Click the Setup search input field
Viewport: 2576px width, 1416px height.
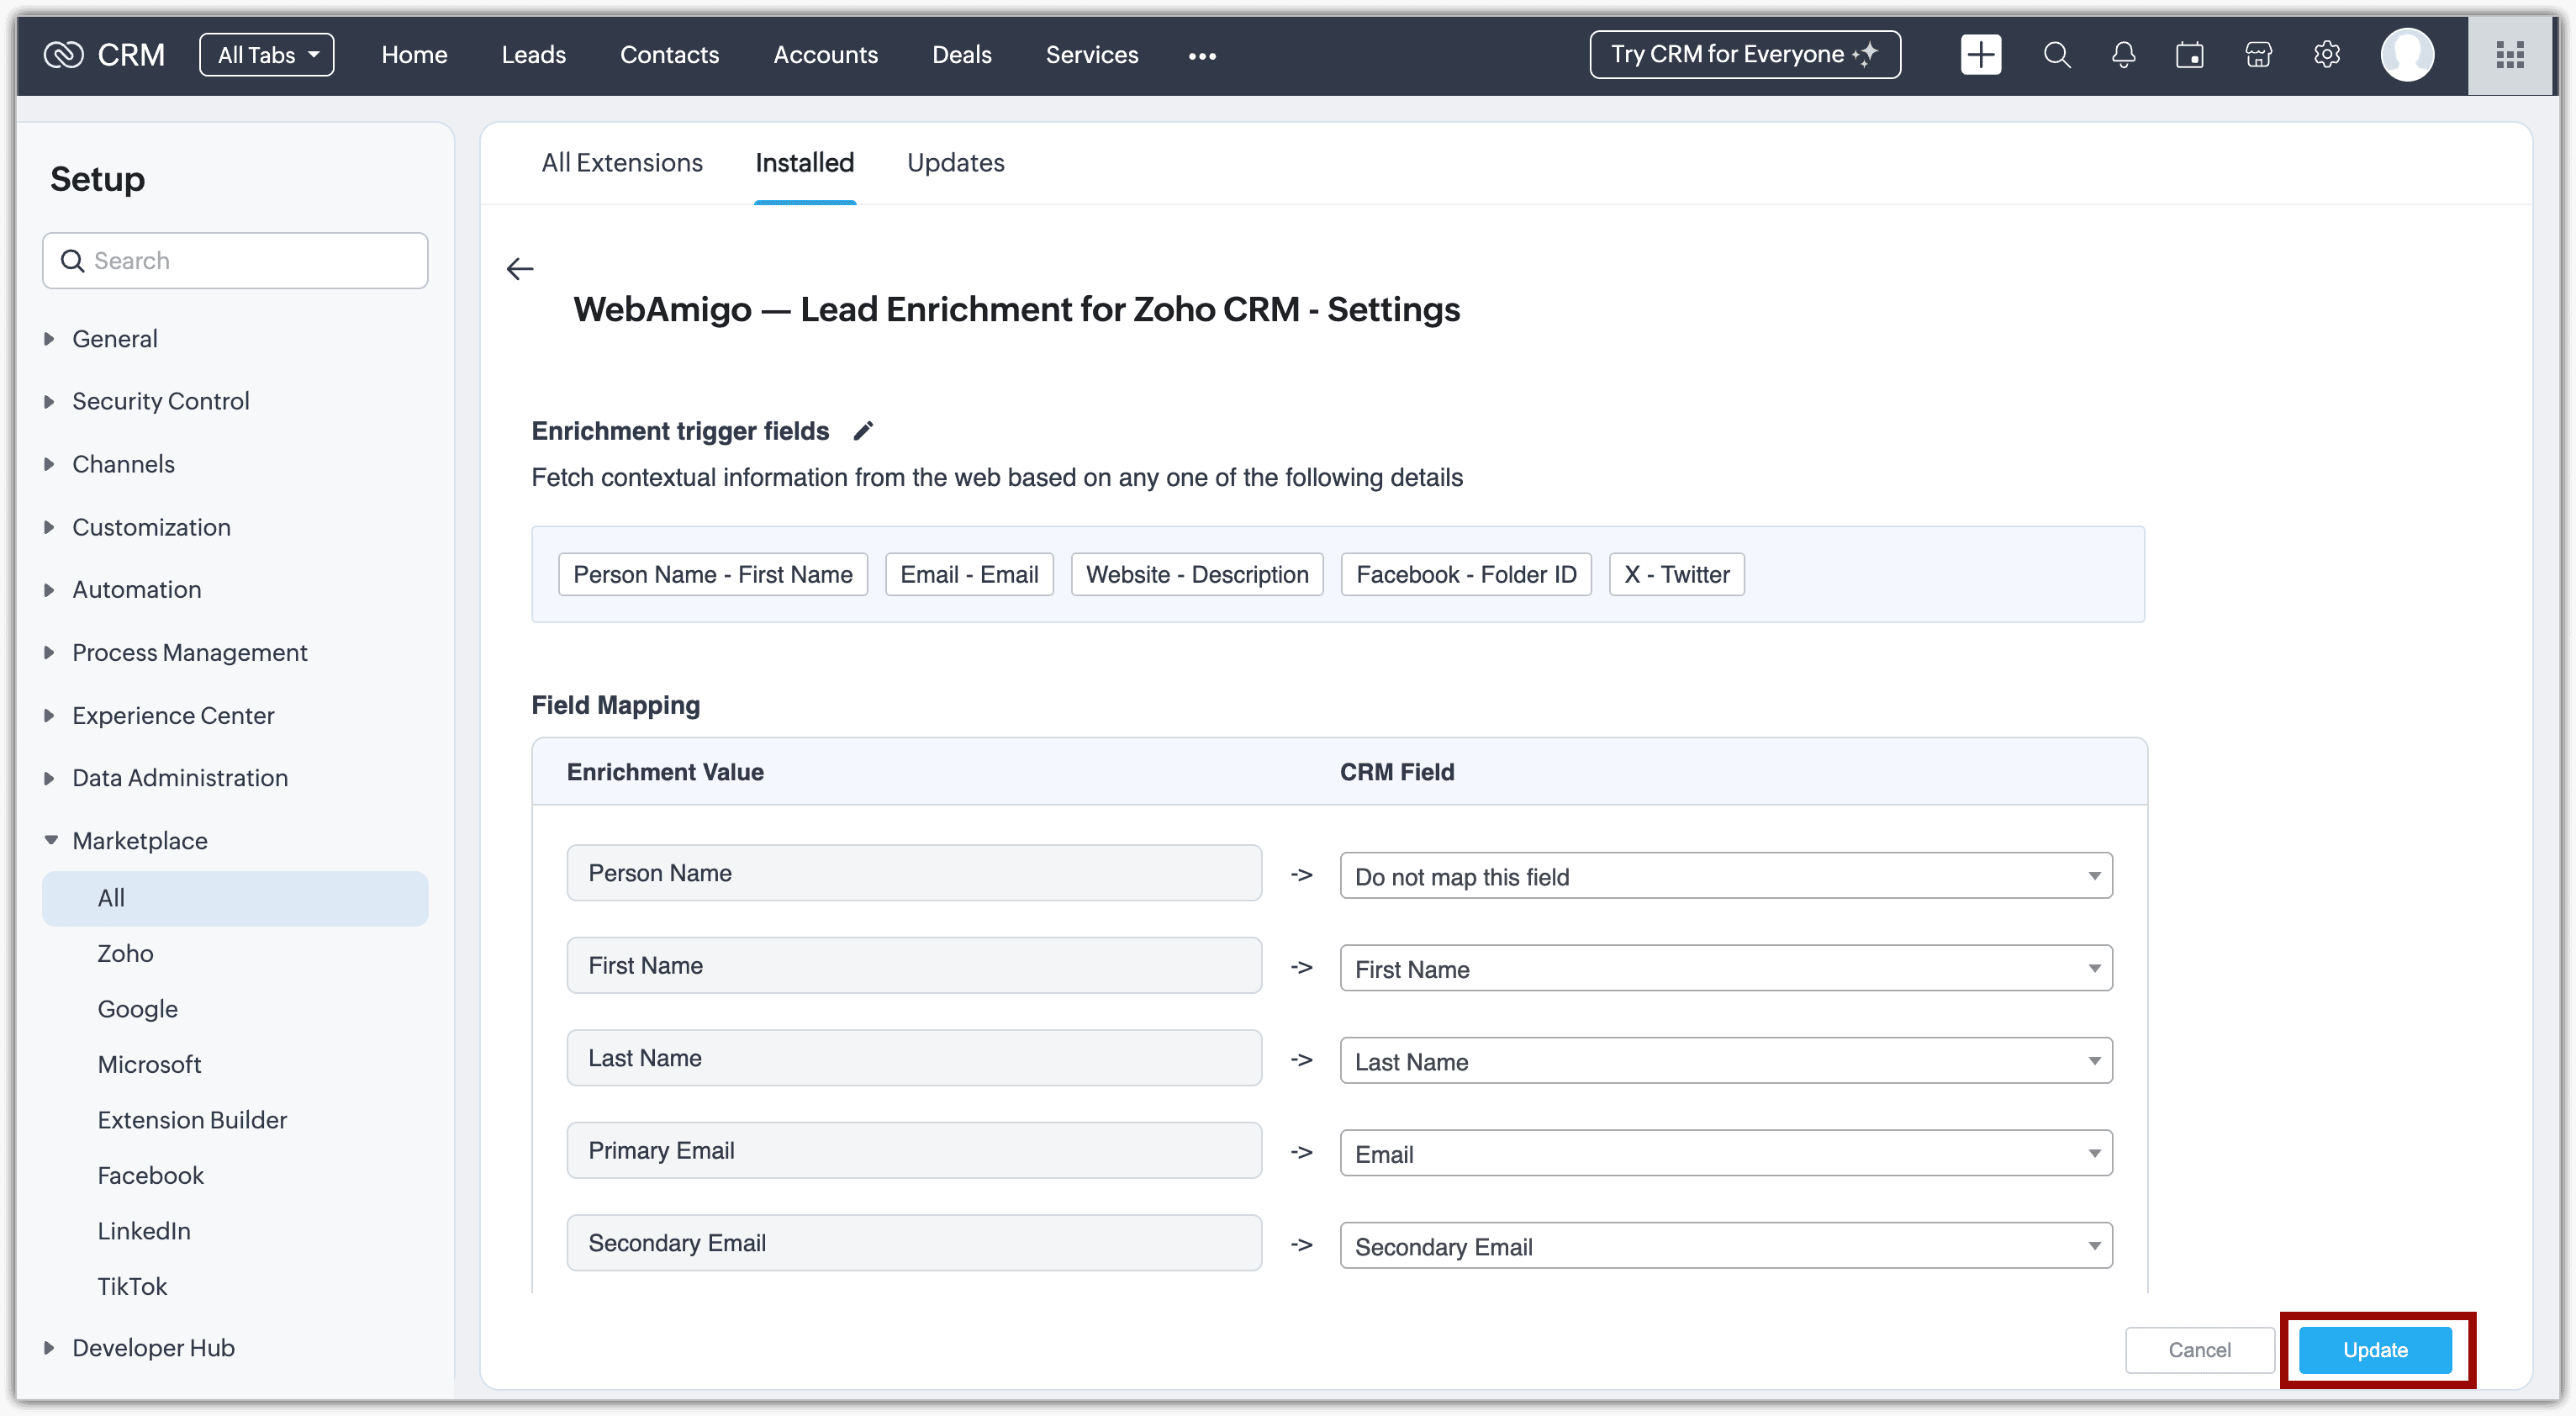click(250, 261)
